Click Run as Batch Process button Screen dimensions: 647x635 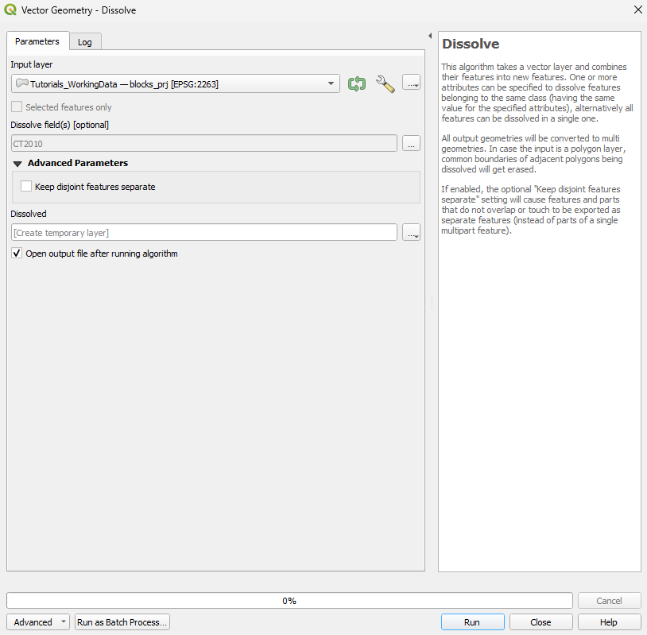click(x=122, y=621)
